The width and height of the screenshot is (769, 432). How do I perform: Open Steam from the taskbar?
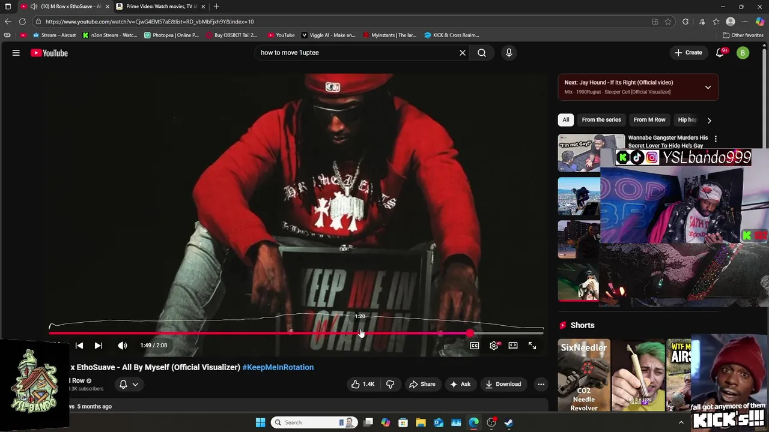pos(509,422)
